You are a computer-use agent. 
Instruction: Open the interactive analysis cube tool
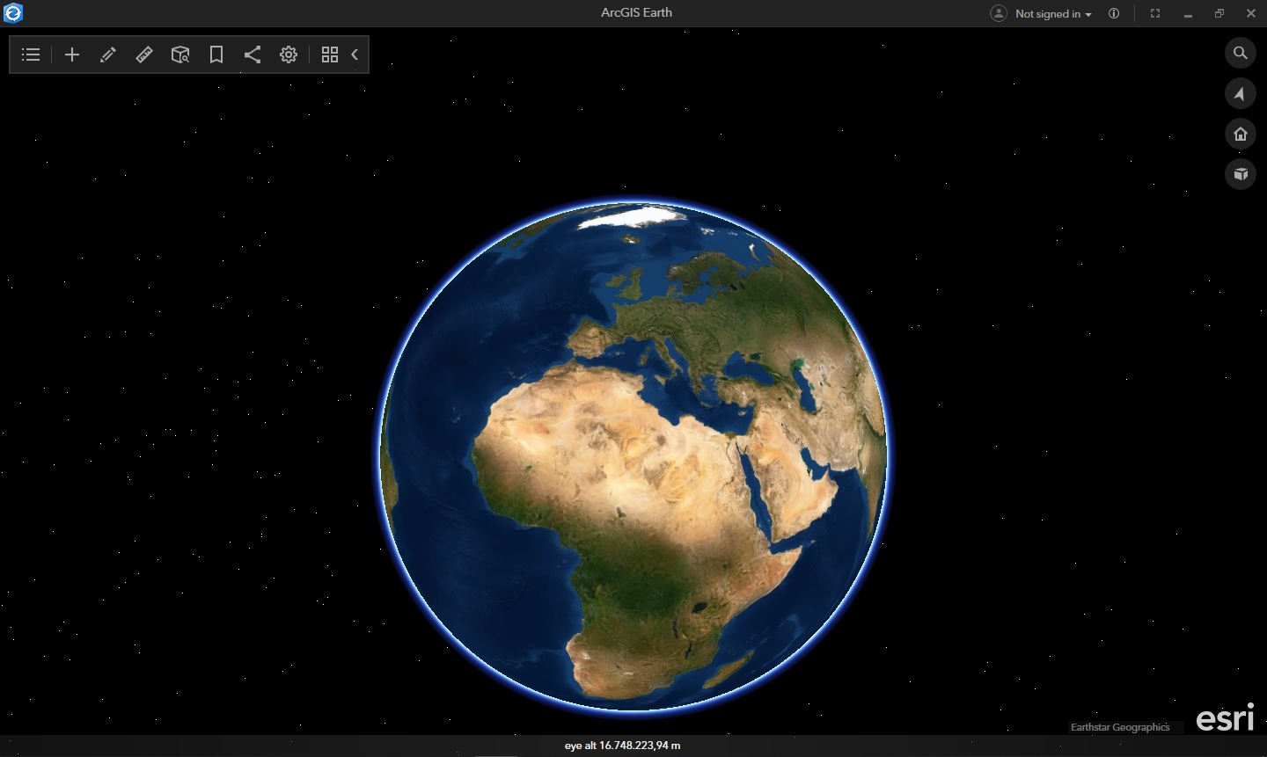click(180, 55)
